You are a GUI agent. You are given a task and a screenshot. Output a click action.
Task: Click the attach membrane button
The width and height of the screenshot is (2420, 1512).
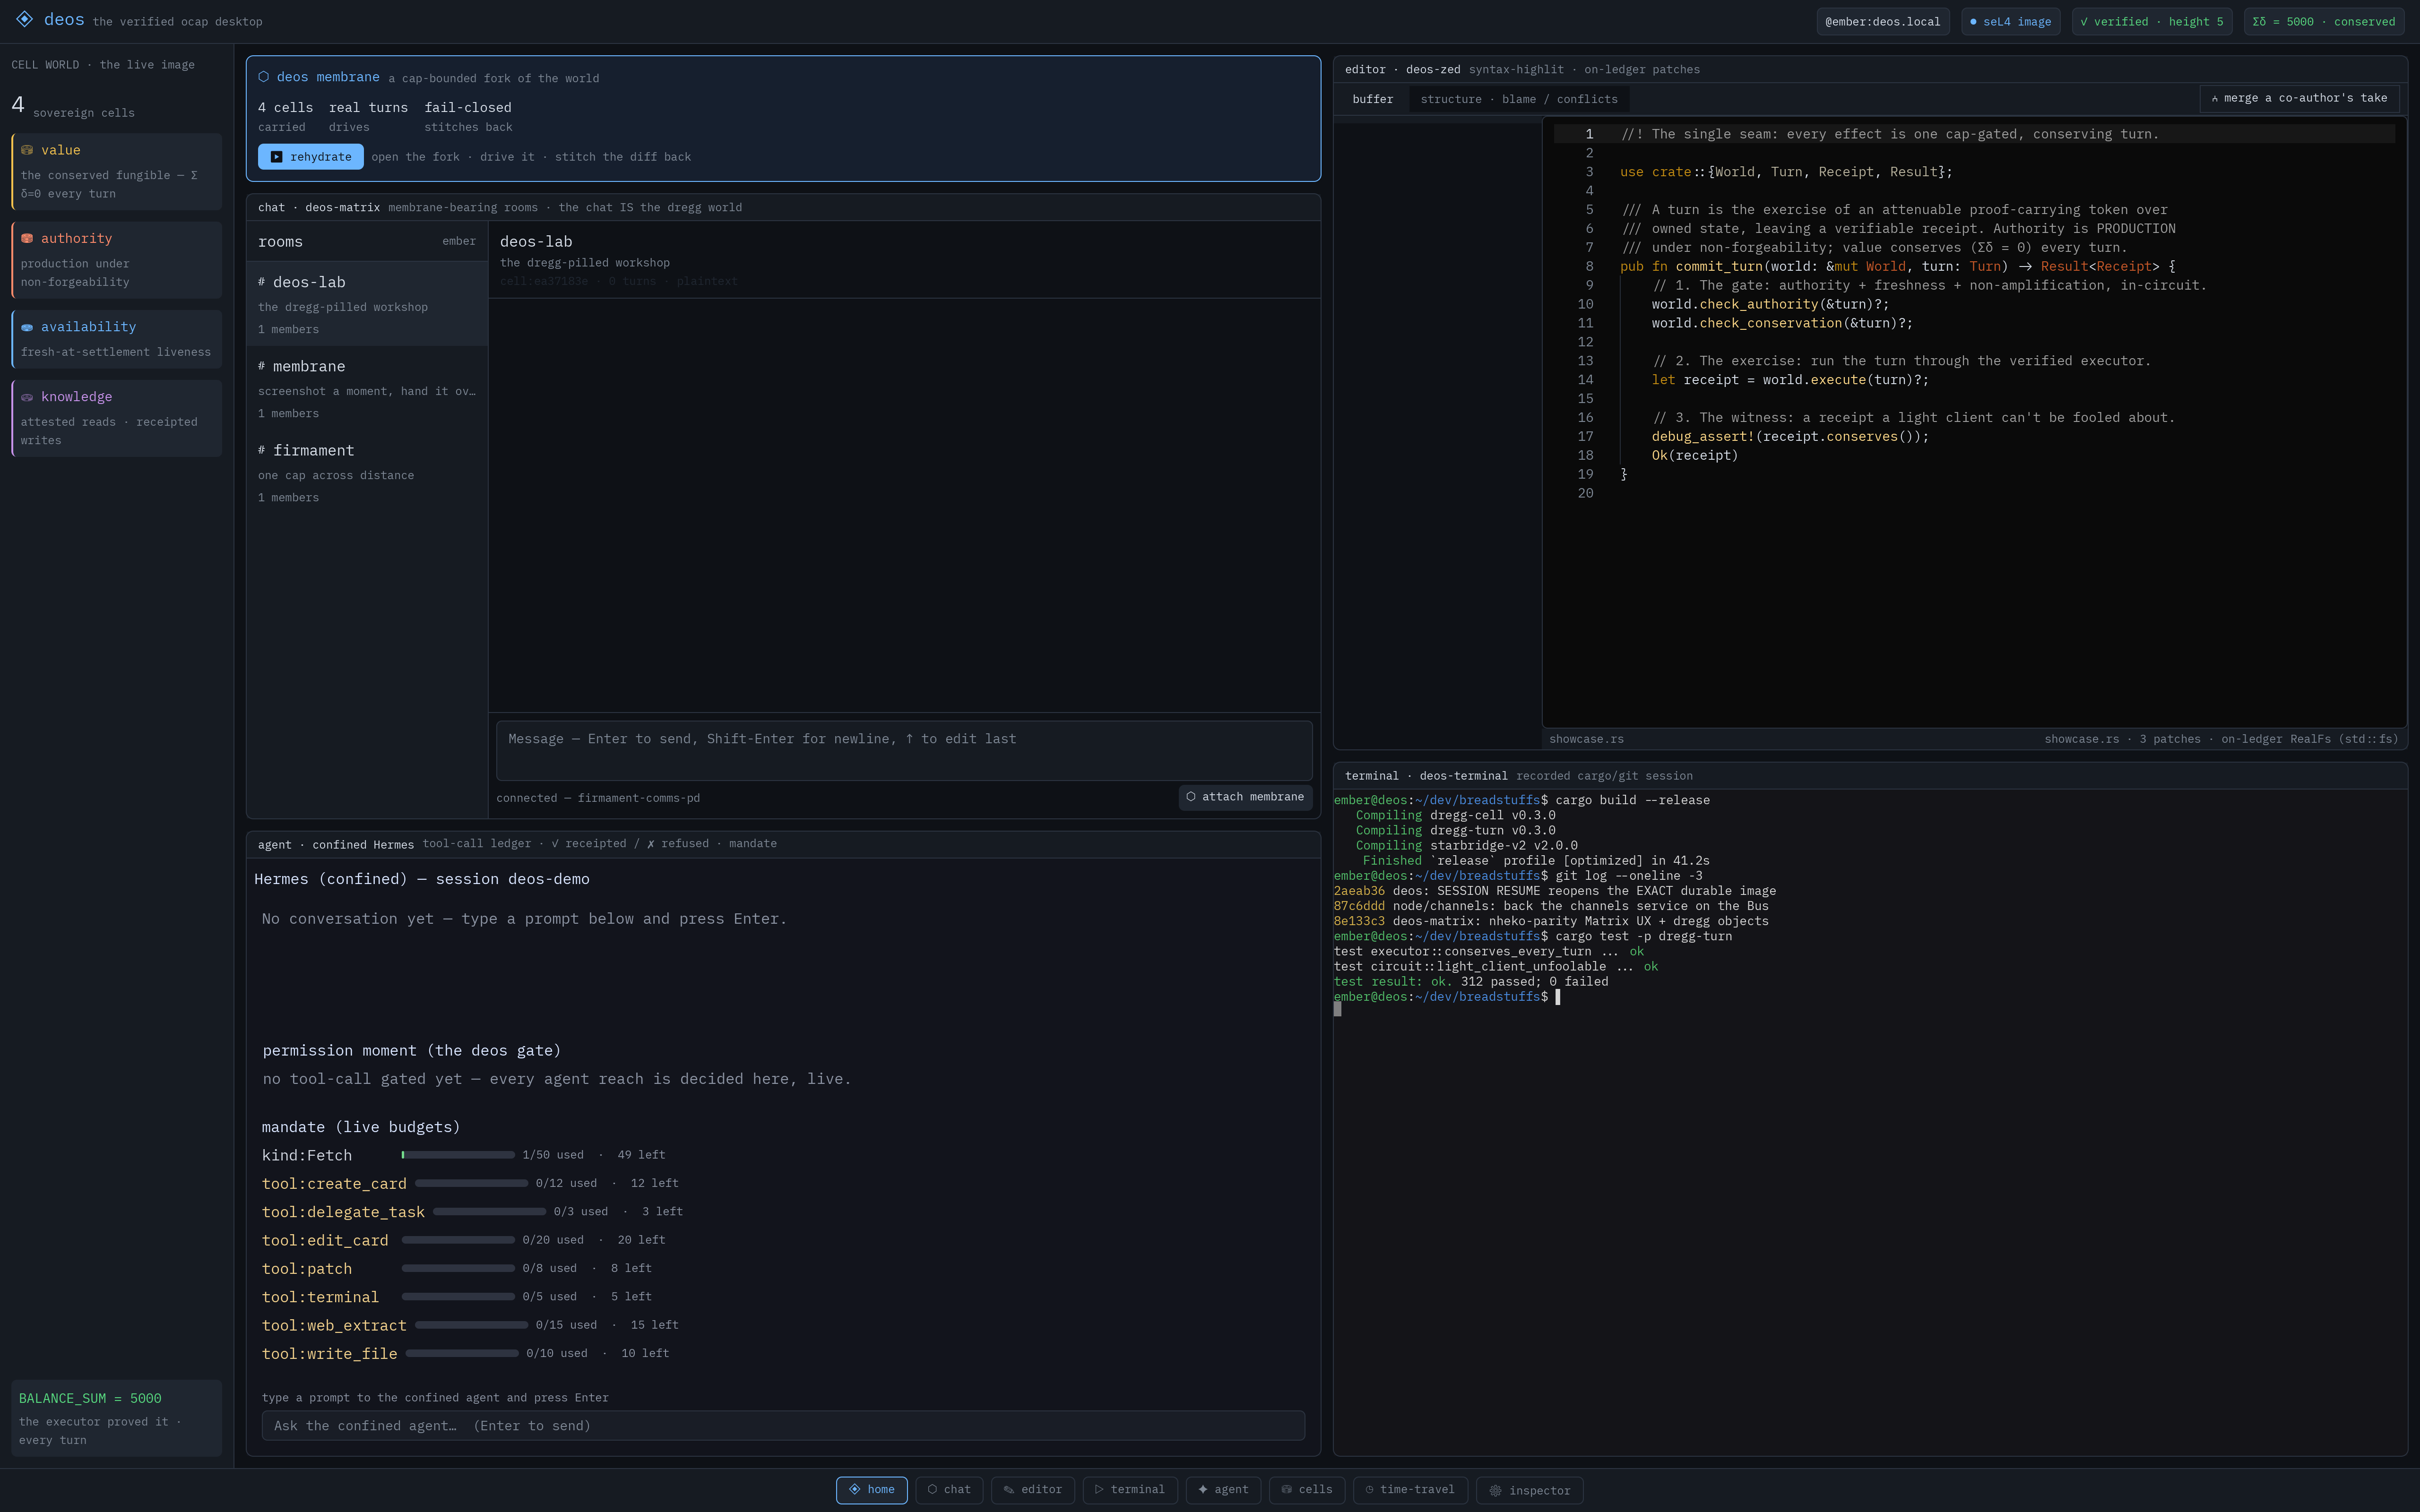1245,796
